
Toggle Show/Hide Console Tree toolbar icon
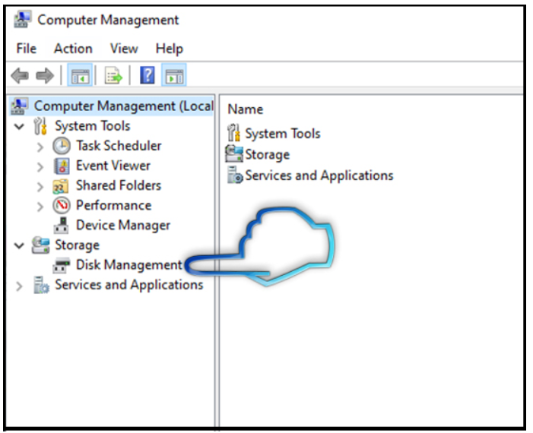(x=80, y=75)
